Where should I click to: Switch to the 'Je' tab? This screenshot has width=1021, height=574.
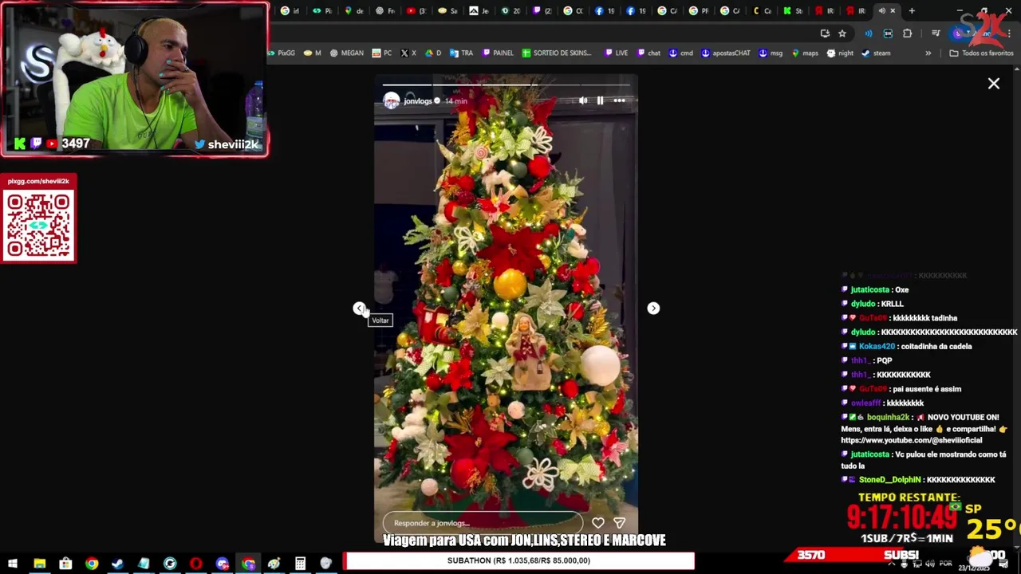click(x=479, y=11)
